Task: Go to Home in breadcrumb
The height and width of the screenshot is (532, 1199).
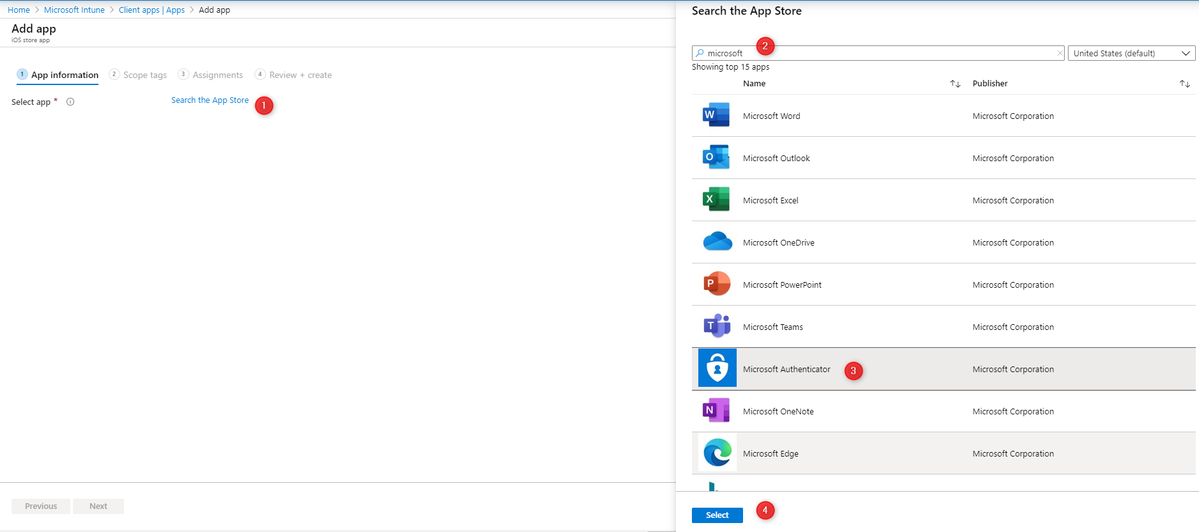Action: [19, 10]
